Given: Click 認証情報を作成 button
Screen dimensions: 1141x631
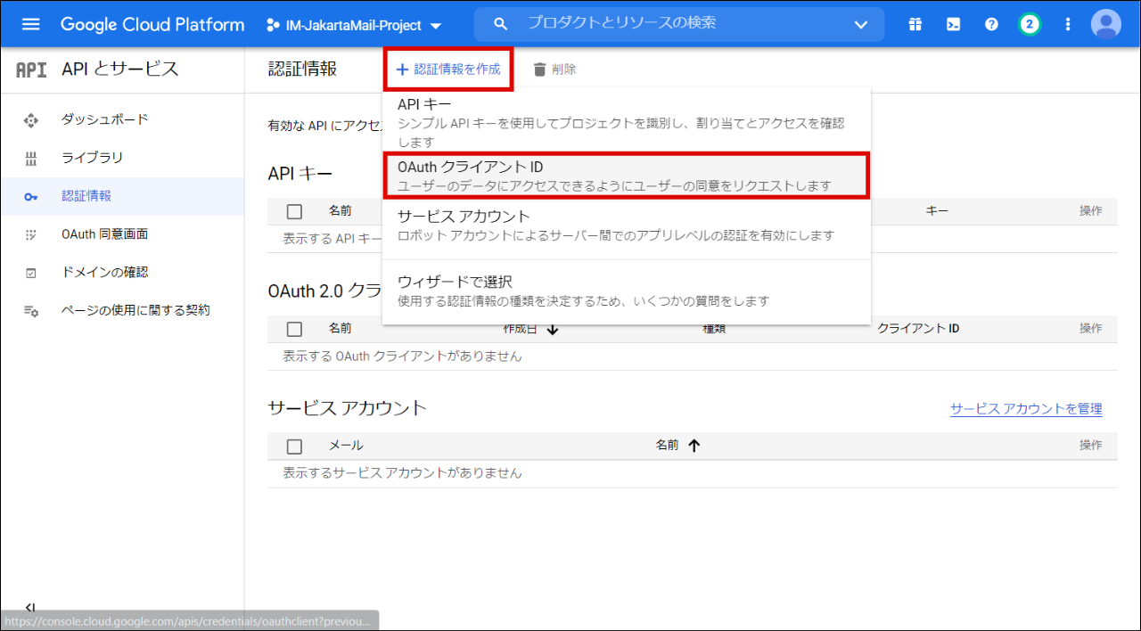Looking at the screenshot, I should click(448, 70).
